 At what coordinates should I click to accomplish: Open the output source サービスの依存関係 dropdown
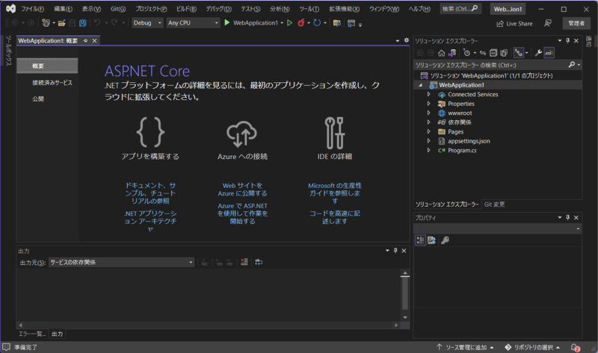121,263
